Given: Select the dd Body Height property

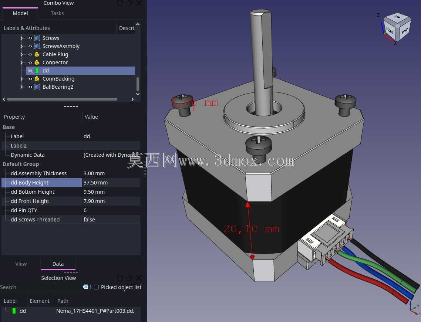Looking at the screenshot, I should [41, 183].
